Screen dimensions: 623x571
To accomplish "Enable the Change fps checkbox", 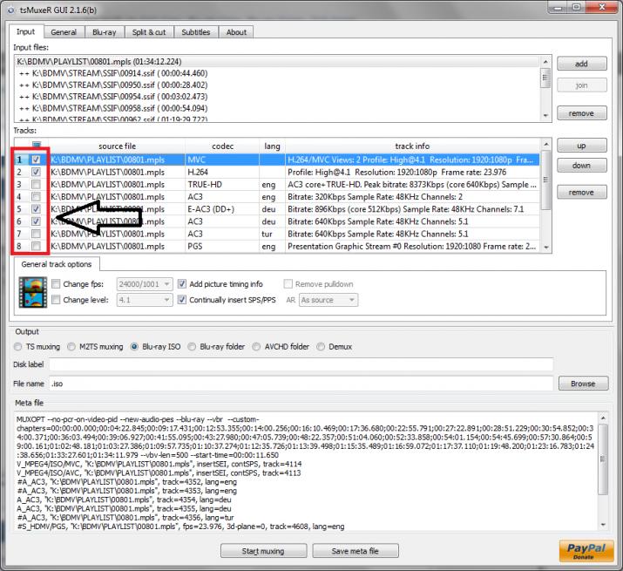I will [x=57, y=284].
